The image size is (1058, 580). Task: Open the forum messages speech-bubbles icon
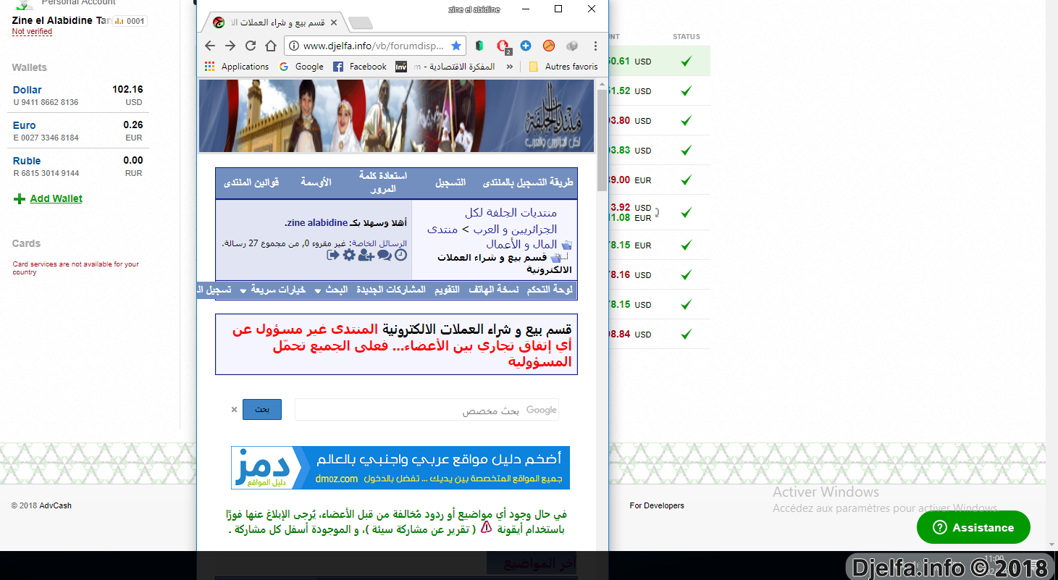pyautogui.click(x=385, y=255)
